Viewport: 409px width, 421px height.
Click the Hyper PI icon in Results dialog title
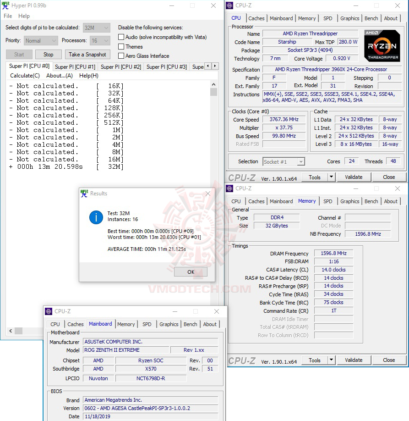(x=84, y=194)
